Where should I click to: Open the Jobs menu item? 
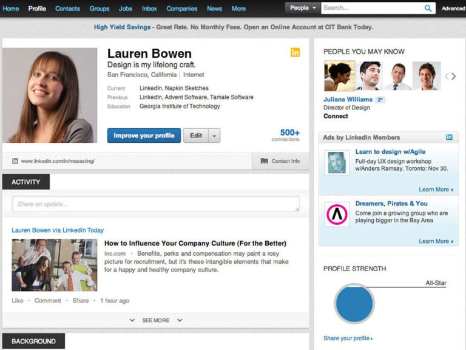click(126, 9)
